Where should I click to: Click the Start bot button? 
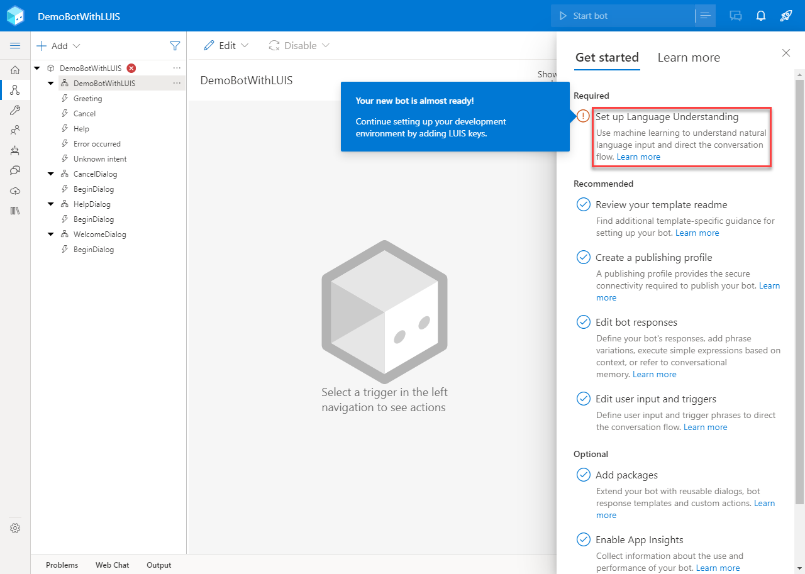[x=623, y=16]
